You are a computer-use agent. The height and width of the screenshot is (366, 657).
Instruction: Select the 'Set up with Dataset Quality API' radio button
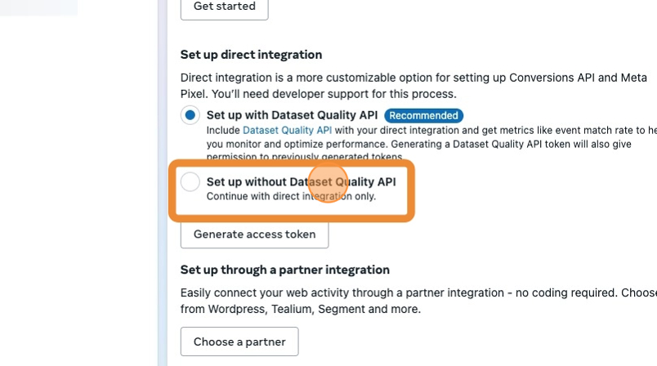click(190, 115)
